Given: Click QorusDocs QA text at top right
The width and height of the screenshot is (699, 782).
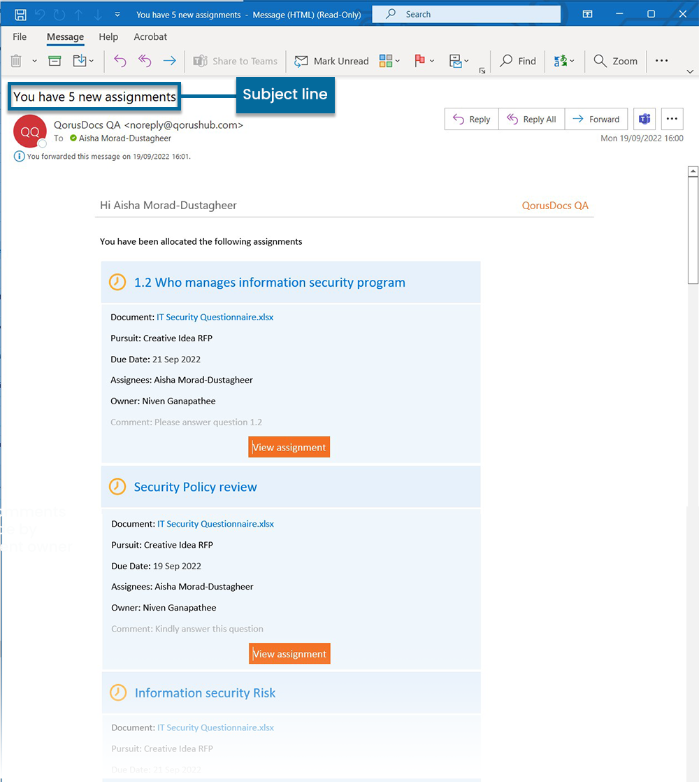Looking at the screenshot, I should 555,206.
